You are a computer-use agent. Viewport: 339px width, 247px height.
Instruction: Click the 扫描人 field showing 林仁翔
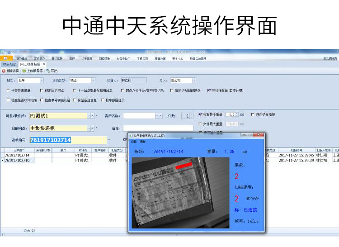click(134, 81)
